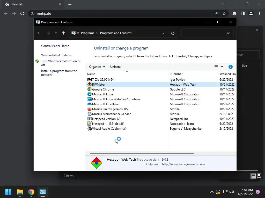The image size is (265, 198).
Task: Click the refresh button in address bar
Action: tap(173, 33)
